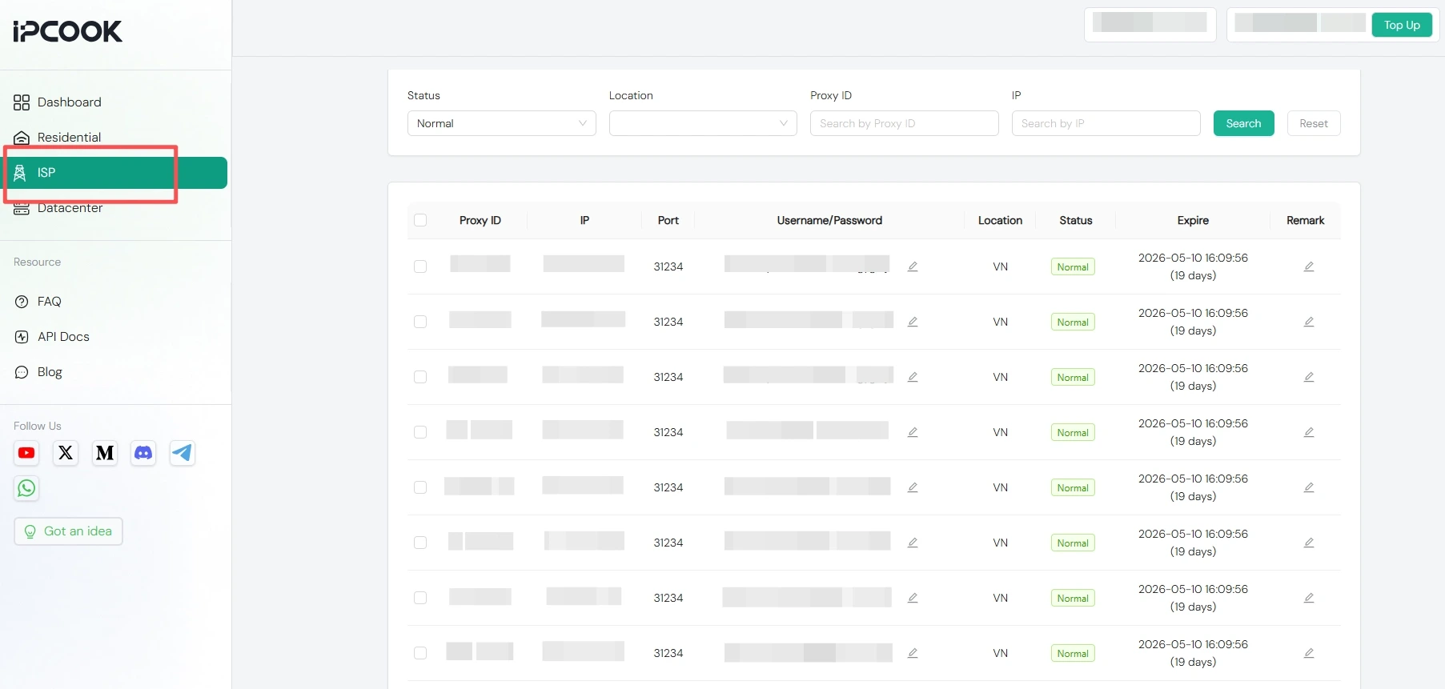Open the Medium social icon
Viewport: 1445px width, 689px height.
click(x=105, y=453)
